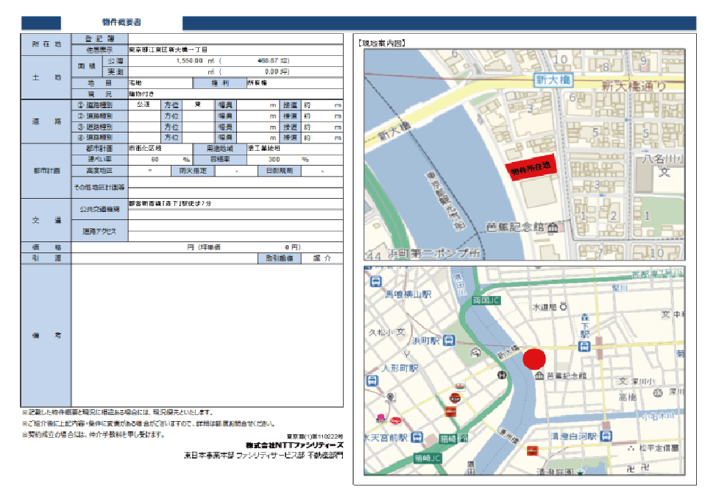Image resolution: width=716 pixels, height=502 pixels.
Task: Click the red 物件所在地 location label
Action: 534,168
